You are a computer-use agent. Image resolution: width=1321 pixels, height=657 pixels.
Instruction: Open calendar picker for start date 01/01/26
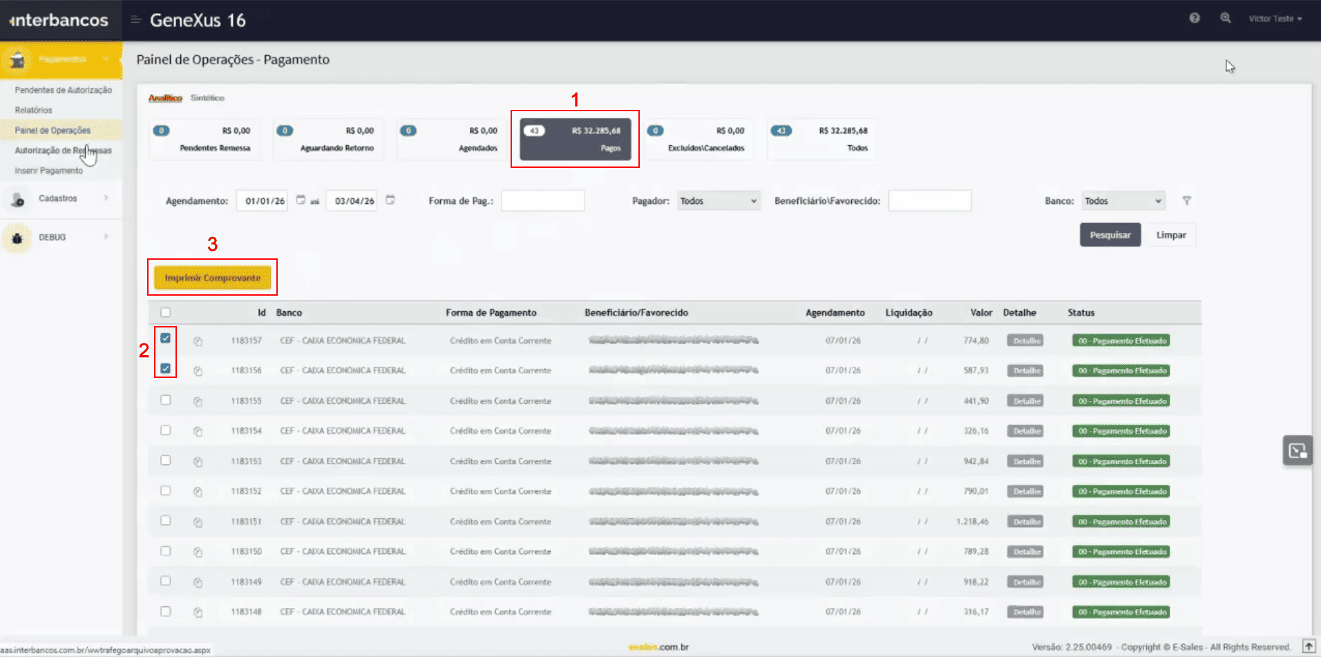pos(301,200)
